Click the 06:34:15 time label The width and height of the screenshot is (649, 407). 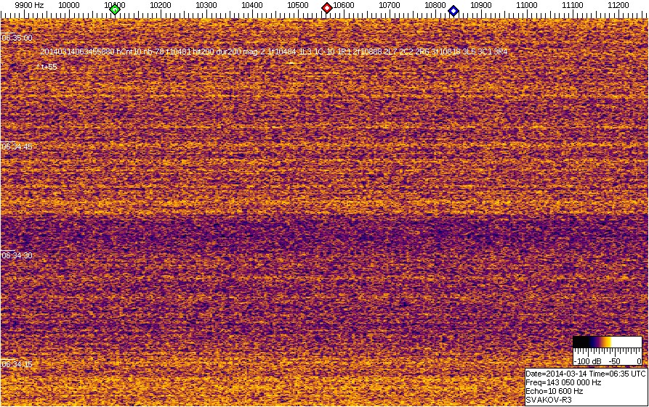click(17, 364)
